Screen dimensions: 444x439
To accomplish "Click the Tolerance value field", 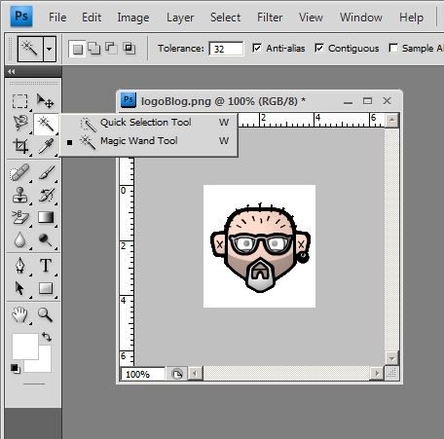I will tap(226, 49).
